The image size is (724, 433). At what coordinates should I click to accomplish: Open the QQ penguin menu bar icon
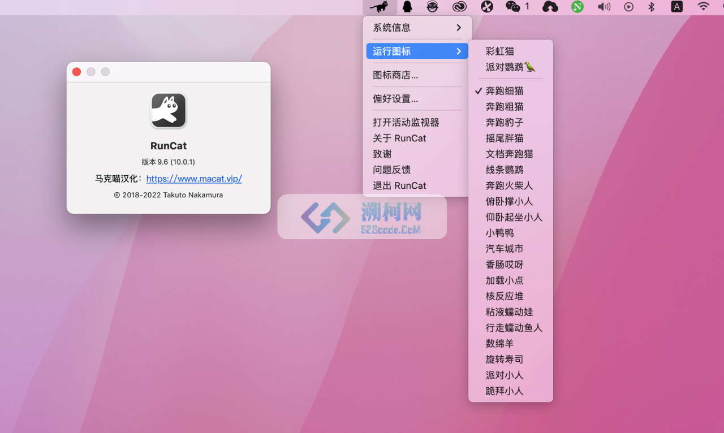pyautogui.click(x=407, y=7)
